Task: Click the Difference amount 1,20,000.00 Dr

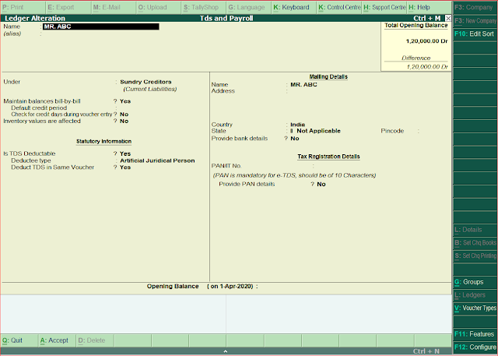Action: tap(427, 67)
